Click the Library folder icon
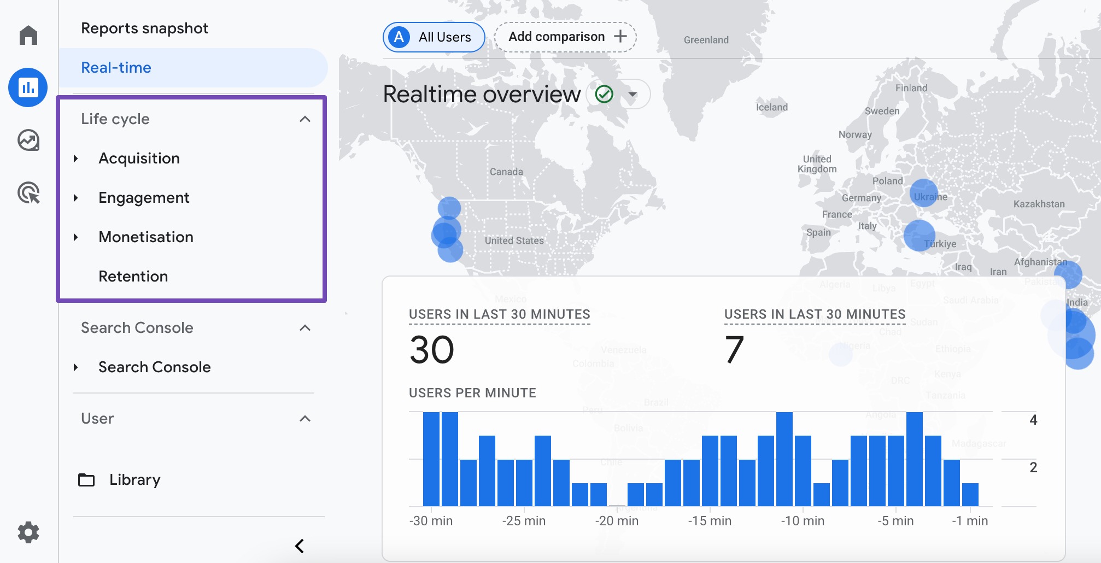 point(86,480)
